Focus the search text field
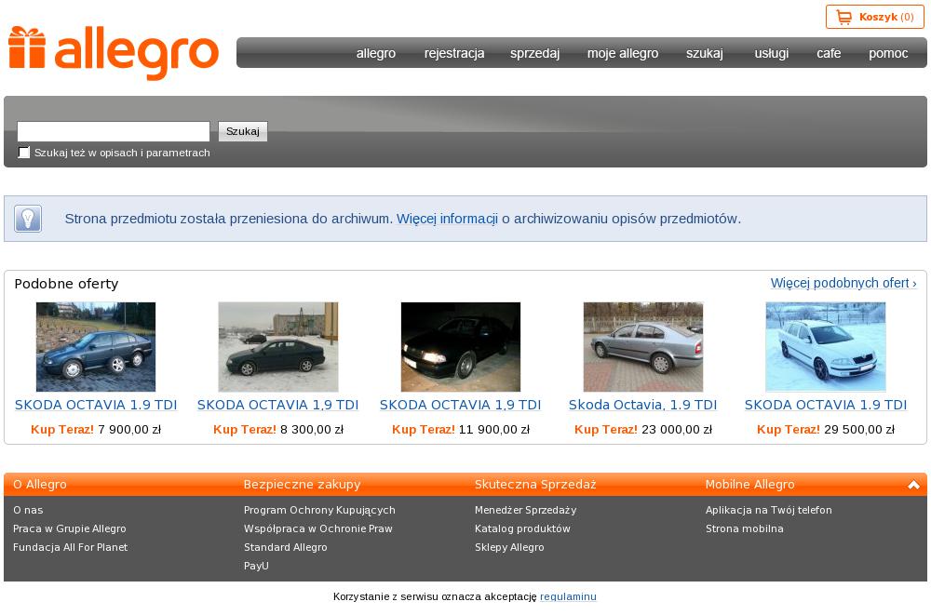 (114, 131)
